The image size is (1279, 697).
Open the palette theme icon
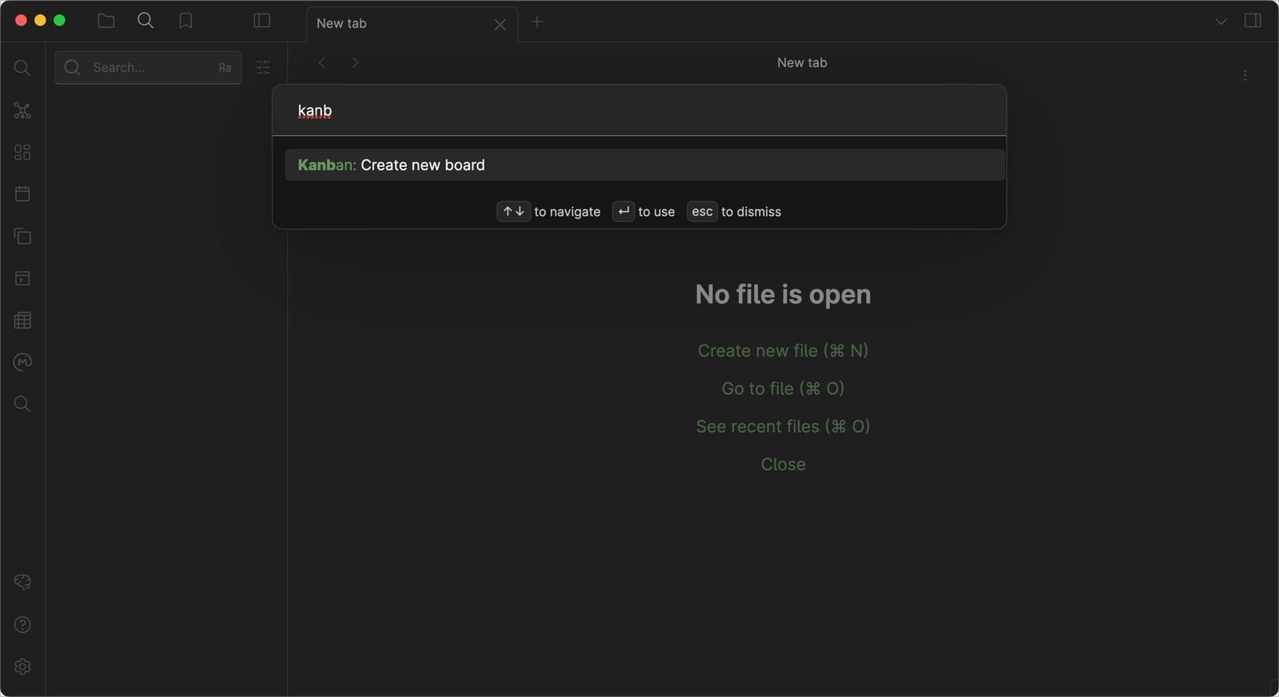(x=22, y=582)
